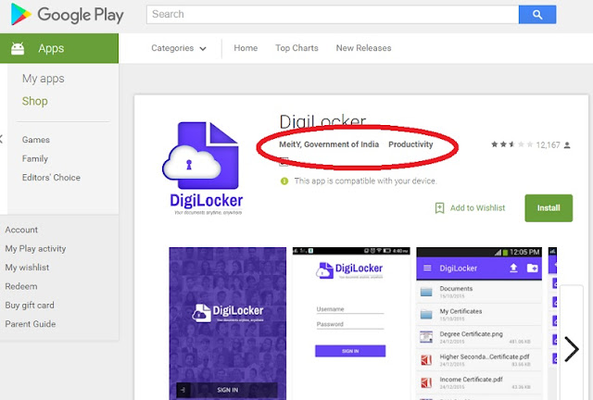Open My apps in sidebar
Viewport: 593px width, 400px height.
44,79
